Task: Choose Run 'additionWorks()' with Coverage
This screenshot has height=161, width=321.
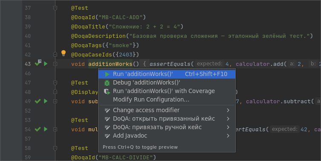Action: click(x=167, y=91)
